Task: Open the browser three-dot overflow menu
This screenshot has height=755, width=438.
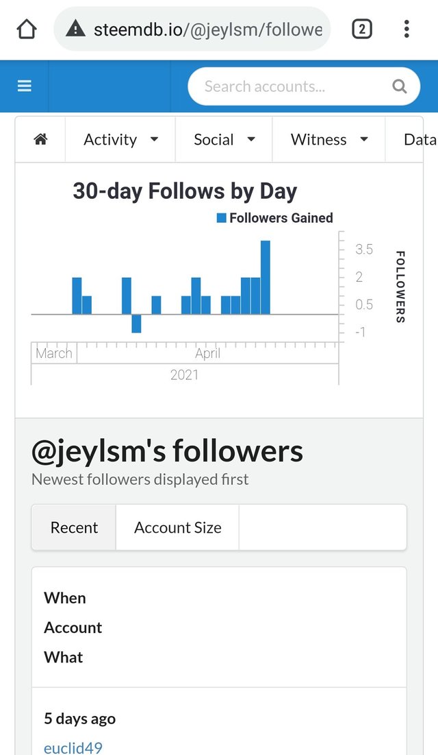Action: [407, 29]
